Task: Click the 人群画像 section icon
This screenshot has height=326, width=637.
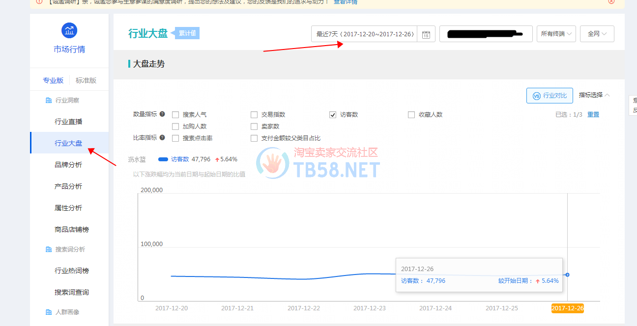Action: [x=48, y=312]
